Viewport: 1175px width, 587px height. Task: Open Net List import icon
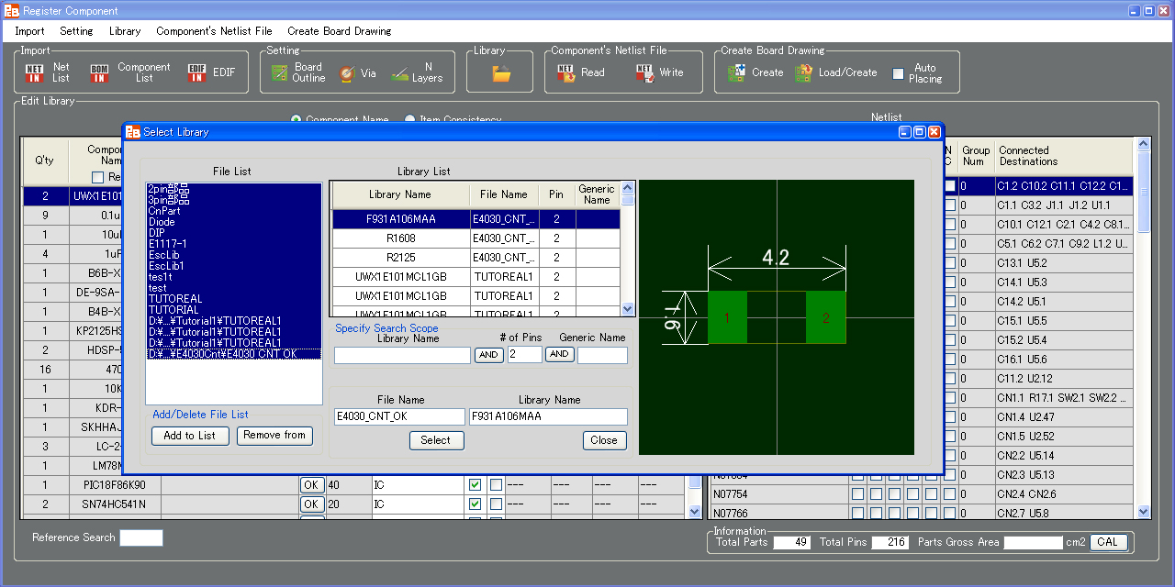tap(35, 73)
